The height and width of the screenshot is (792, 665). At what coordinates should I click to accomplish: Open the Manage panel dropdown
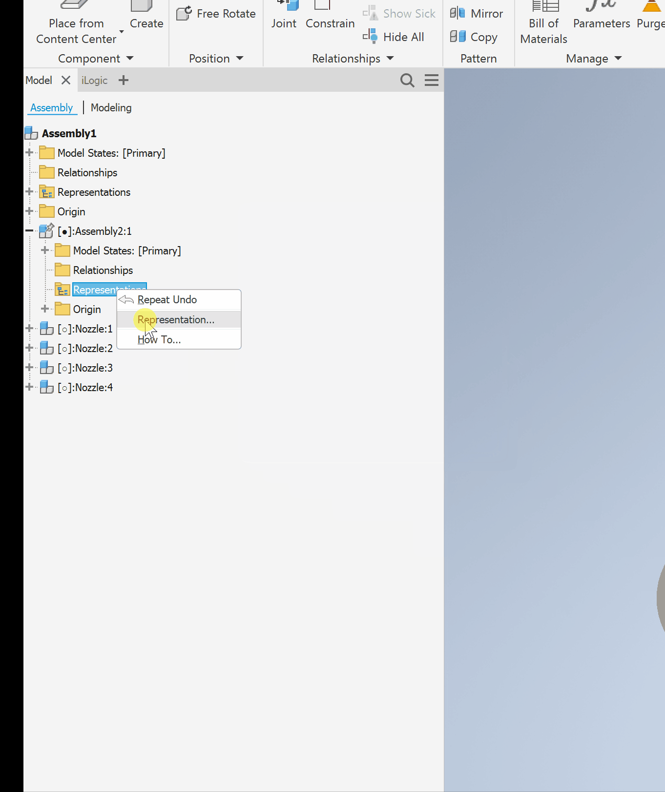point(618,58)
